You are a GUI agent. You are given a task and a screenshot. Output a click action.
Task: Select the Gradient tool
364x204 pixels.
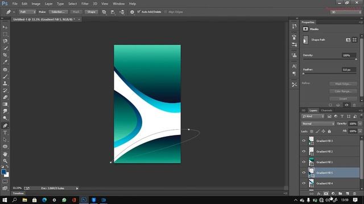[x=5, y=104]
